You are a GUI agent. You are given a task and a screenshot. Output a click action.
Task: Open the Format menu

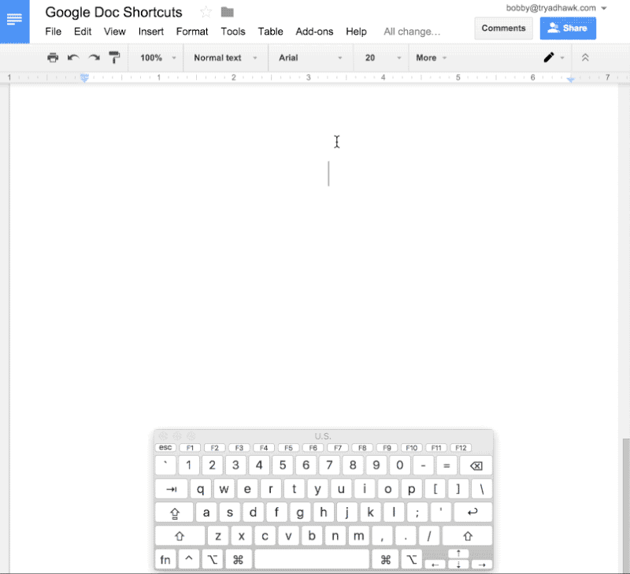pos(191,31)
